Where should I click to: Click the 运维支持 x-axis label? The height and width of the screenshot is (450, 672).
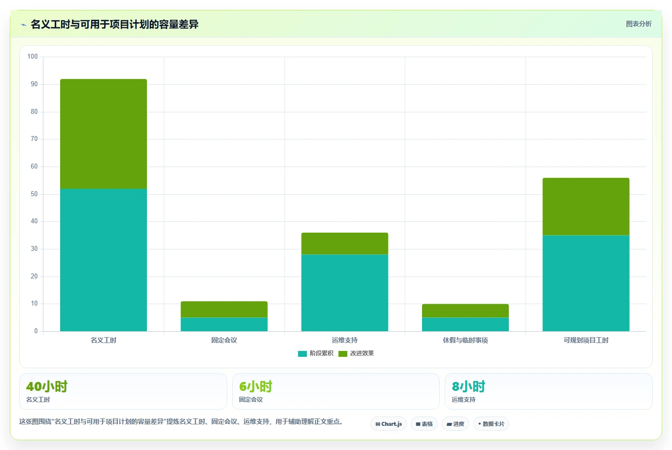click(x=345, y=340)
